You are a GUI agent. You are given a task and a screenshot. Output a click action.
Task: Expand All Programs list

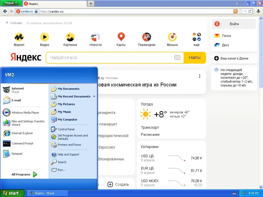tap(24, 174)
